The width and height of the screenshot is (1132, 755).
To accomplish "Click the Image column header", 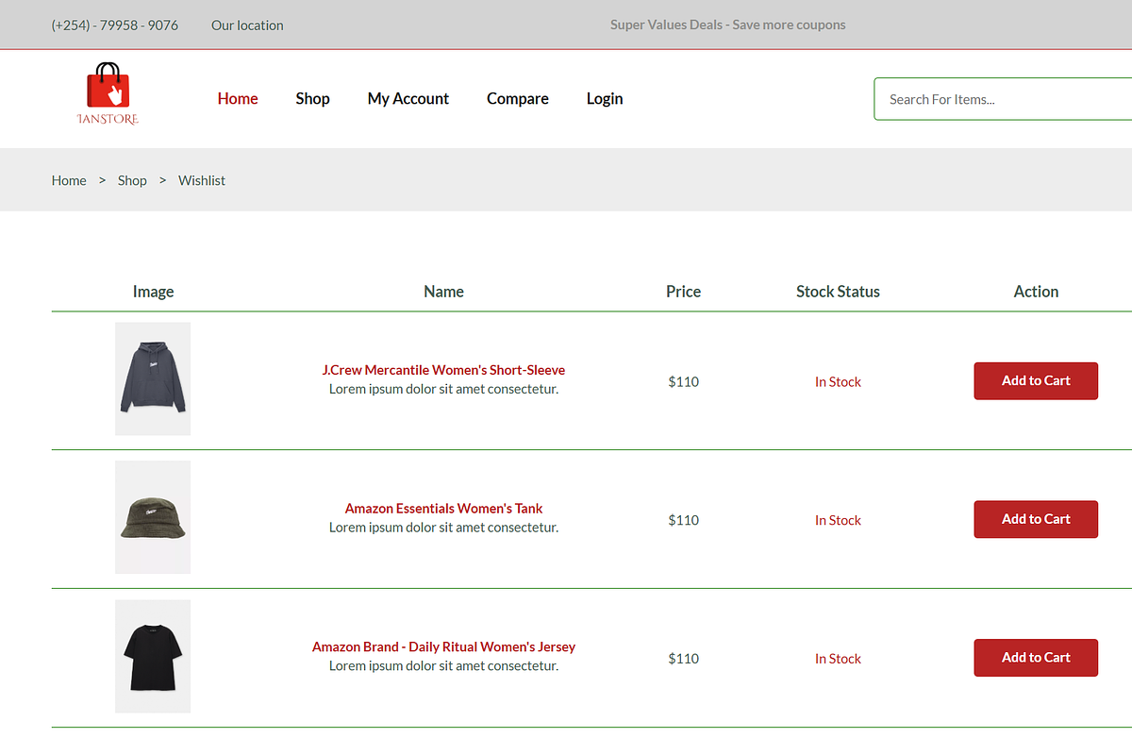I will coord(153,292).
